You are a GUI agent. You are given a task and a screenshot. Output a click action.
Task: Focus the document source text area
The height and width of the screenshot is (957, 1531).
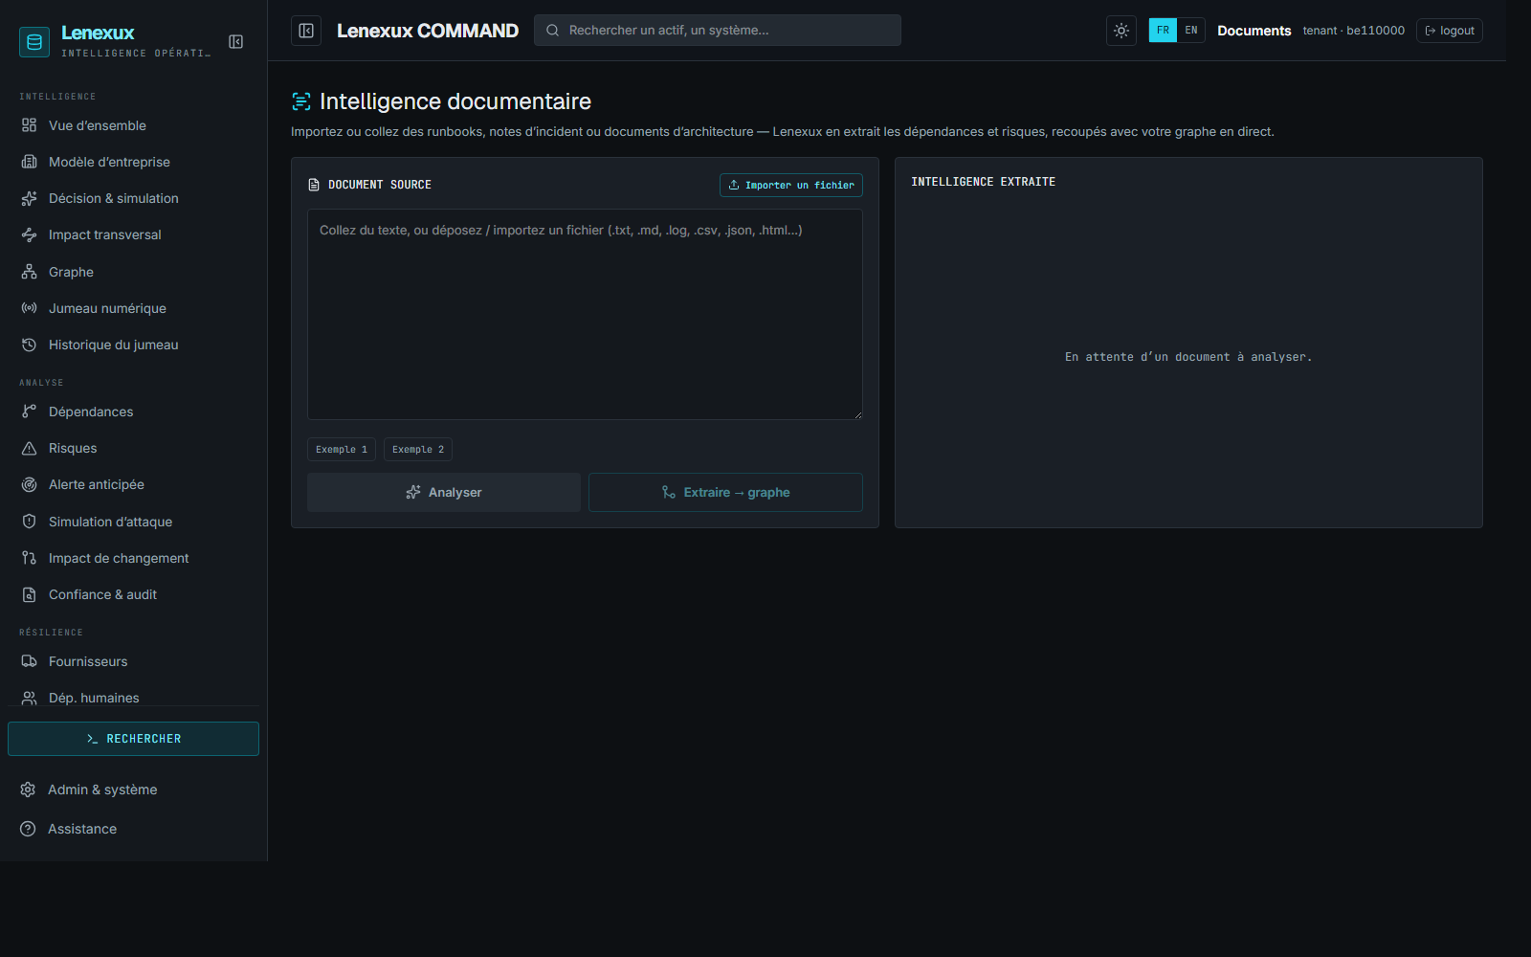pyautogui.click(x=585, y=314)
